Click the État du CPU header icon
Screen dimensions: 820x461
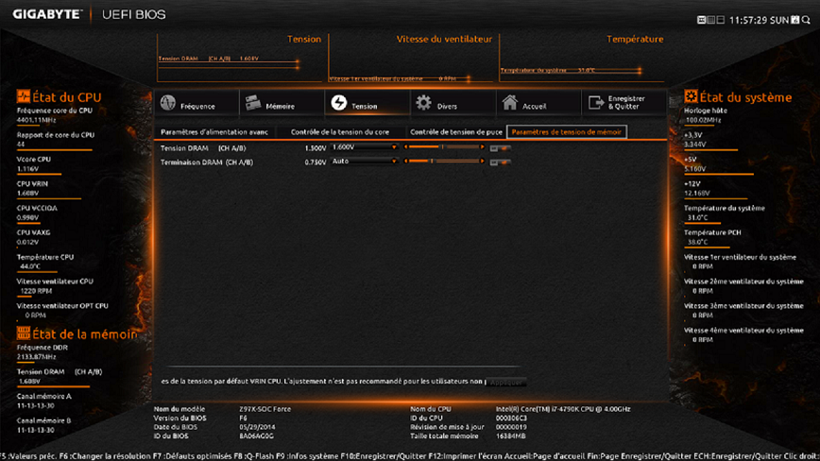(x=23, y=96)
